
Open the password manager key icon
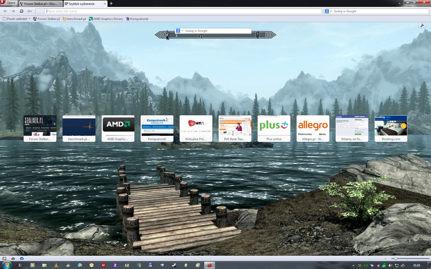(x=30, y=11)
